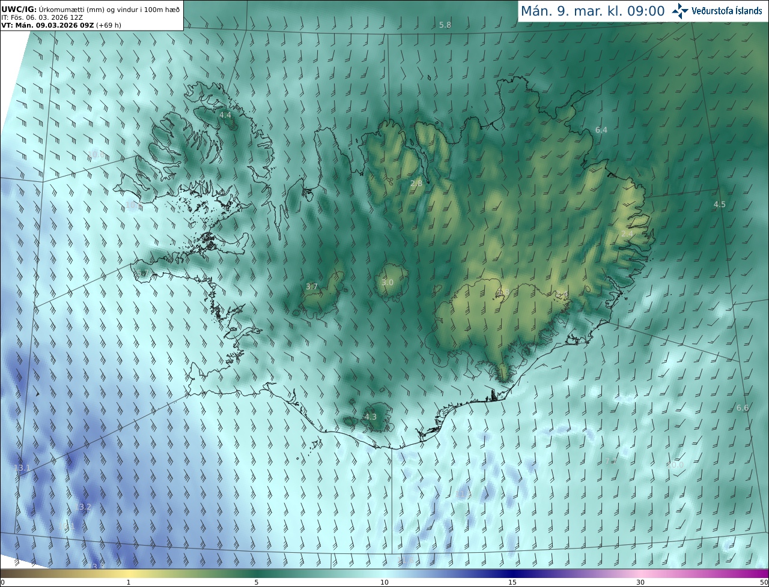Click the colorbar tick label 0
Viewport: 769px width, 587px height.
point(2,582)
